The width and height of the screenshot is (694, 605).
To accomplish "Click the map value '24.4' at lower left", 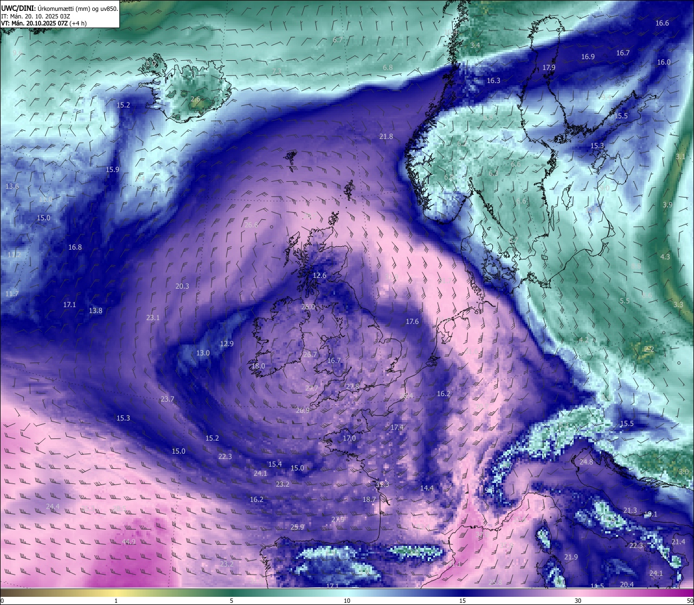I will 53,507.
